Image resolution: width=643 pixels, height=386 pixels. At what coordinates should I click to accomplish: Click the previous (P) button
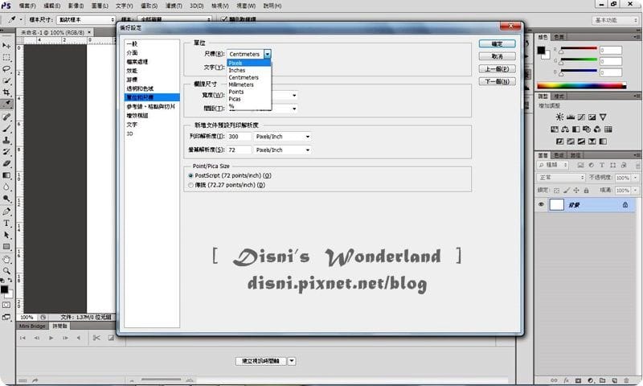[497, 69]
